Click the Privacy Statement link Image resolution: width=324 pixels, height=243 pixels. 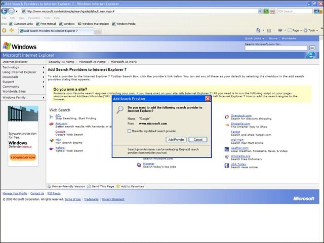pos(113,199)
